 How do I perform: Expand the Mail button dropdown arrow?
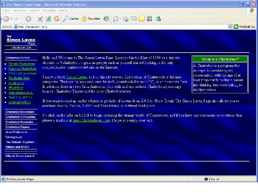120,19
